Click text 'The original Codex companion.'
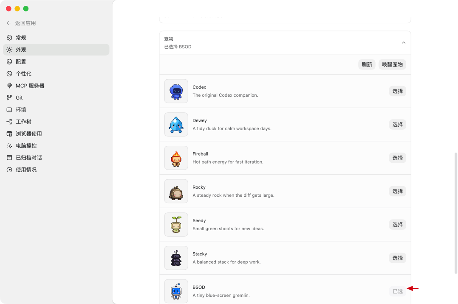This screenshot has width=458, height=304. (x=225, y=95)
